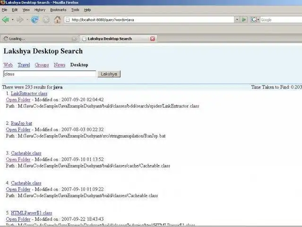This screenshot has height=227, width=302.
Task: Open the Back button history dropdown arrow
Action: pos(13,20)
